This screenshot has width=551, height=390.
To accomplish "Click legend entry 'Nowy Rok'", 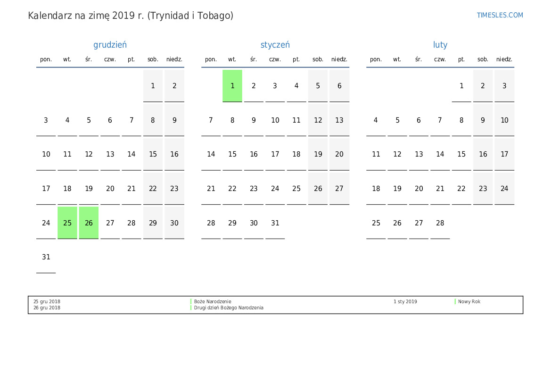I will click(469, 301).
